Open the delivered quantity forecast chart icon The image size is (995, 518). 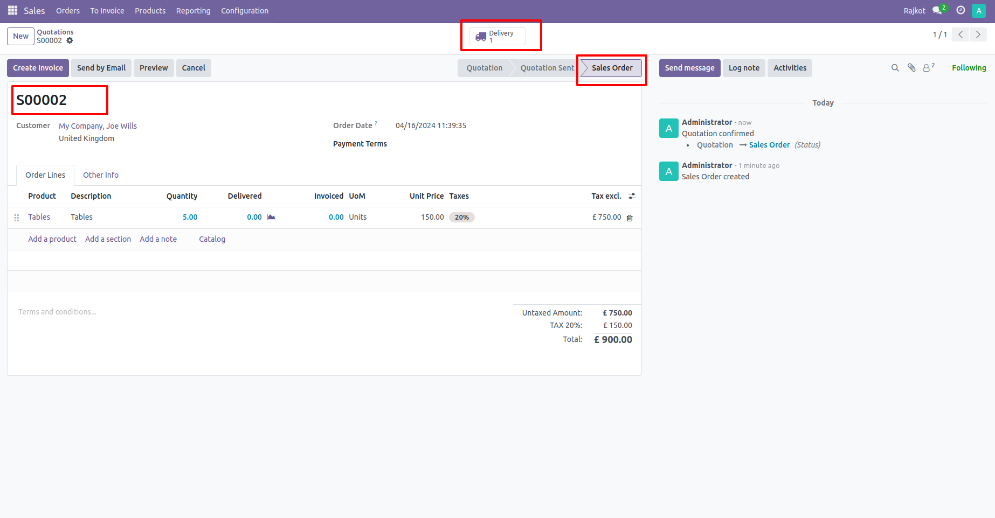click(271, 216)
